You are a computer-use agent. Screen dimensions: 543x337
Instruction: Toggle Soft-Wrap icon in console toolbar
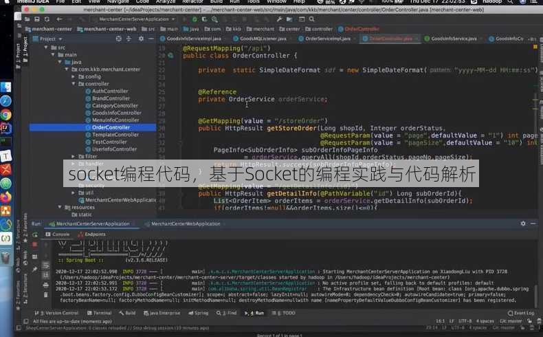tap(46, 265)
